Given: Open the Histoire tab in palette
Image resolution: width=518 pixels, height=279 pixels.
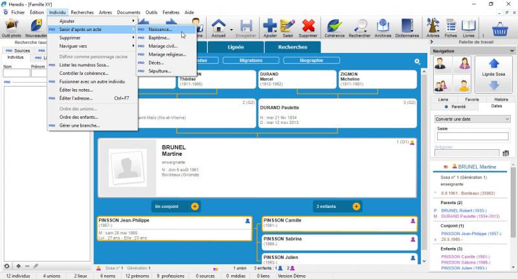Looking at the screenshot, I should click(x=501, y=99).
